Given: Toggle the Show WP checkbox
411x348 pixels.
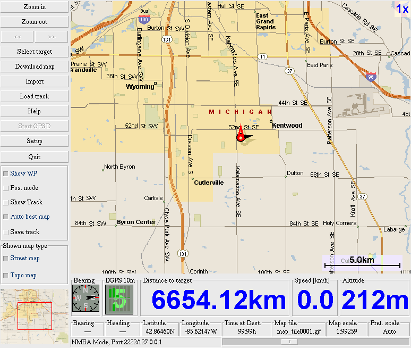Looking at the screenshot, I should pyautogui.click(x=5, y=173).
